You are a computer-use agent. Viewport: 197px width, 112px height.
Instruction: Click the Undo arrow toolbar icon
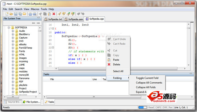pyautogui.click(x=78, y=14)
